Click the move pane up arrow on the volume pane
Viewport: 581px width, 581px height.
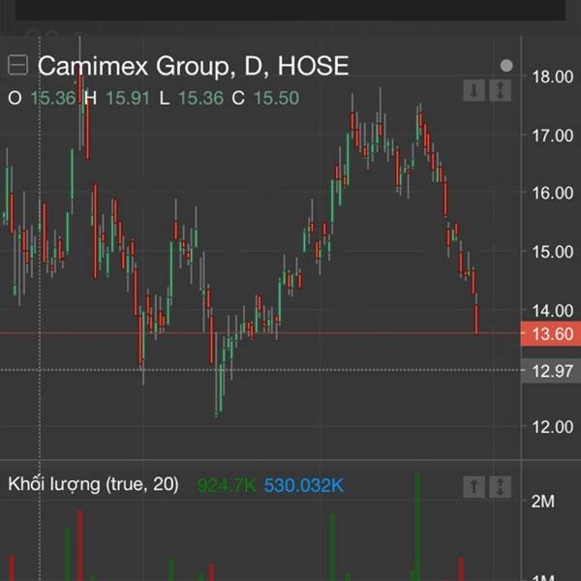tap(474, 487)
